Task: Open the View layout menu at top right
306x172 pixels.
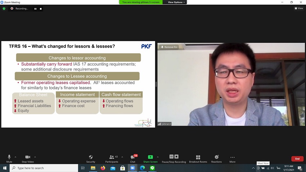Action: coord(298,8)
